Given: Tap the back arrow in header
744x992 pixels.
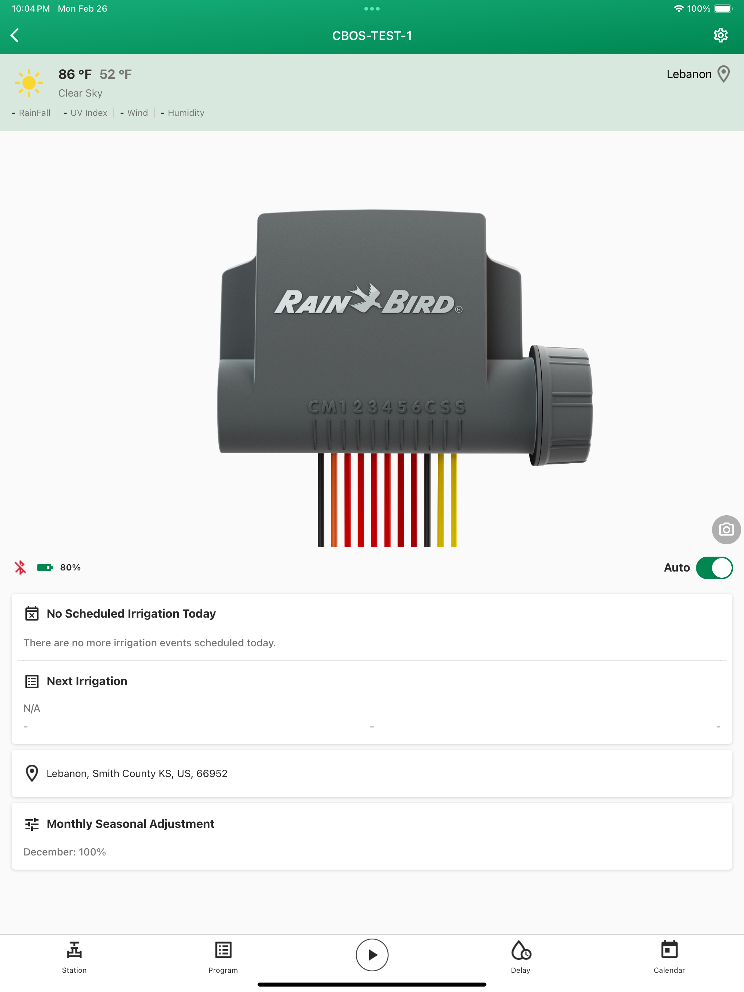Looking at the screenshot, I should point(15,35).
